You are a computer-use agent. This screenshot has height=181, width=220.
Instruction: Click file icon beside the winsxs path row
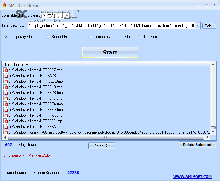6,132
